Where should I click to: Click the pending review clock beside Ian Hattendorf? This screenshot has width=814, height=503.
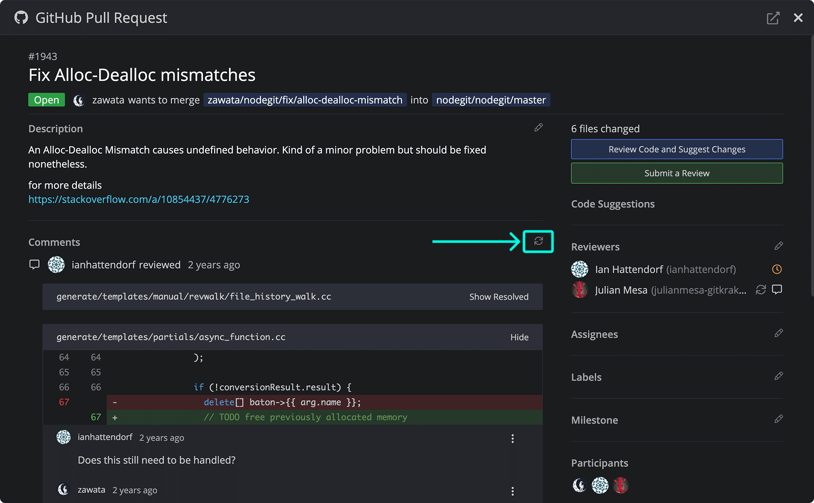(x=776, y=269)
